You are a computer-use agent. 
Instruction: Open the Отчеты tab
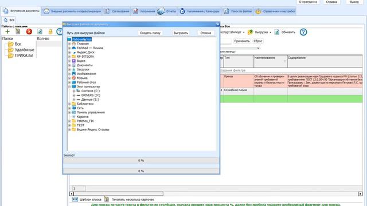[167, 11]
